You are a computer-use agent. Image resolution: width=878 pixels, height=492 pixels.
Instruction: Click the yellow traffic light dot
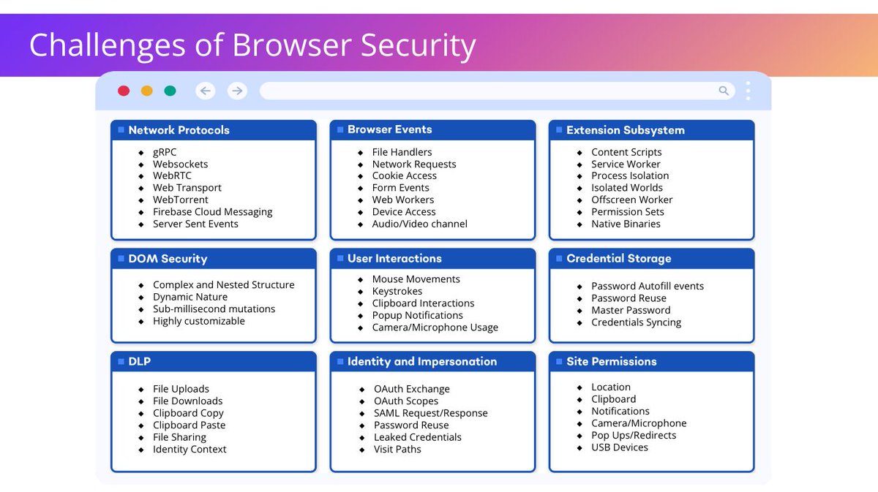pyautogui.click(x=146, y=91)
